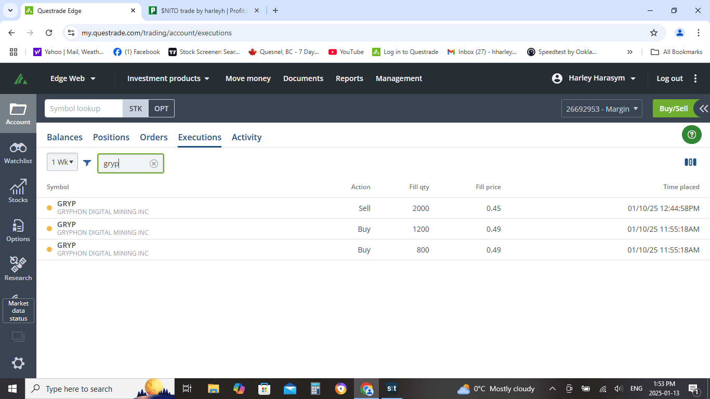
Task: Switch to the Balances tab
Action: (x=64, y=137)
